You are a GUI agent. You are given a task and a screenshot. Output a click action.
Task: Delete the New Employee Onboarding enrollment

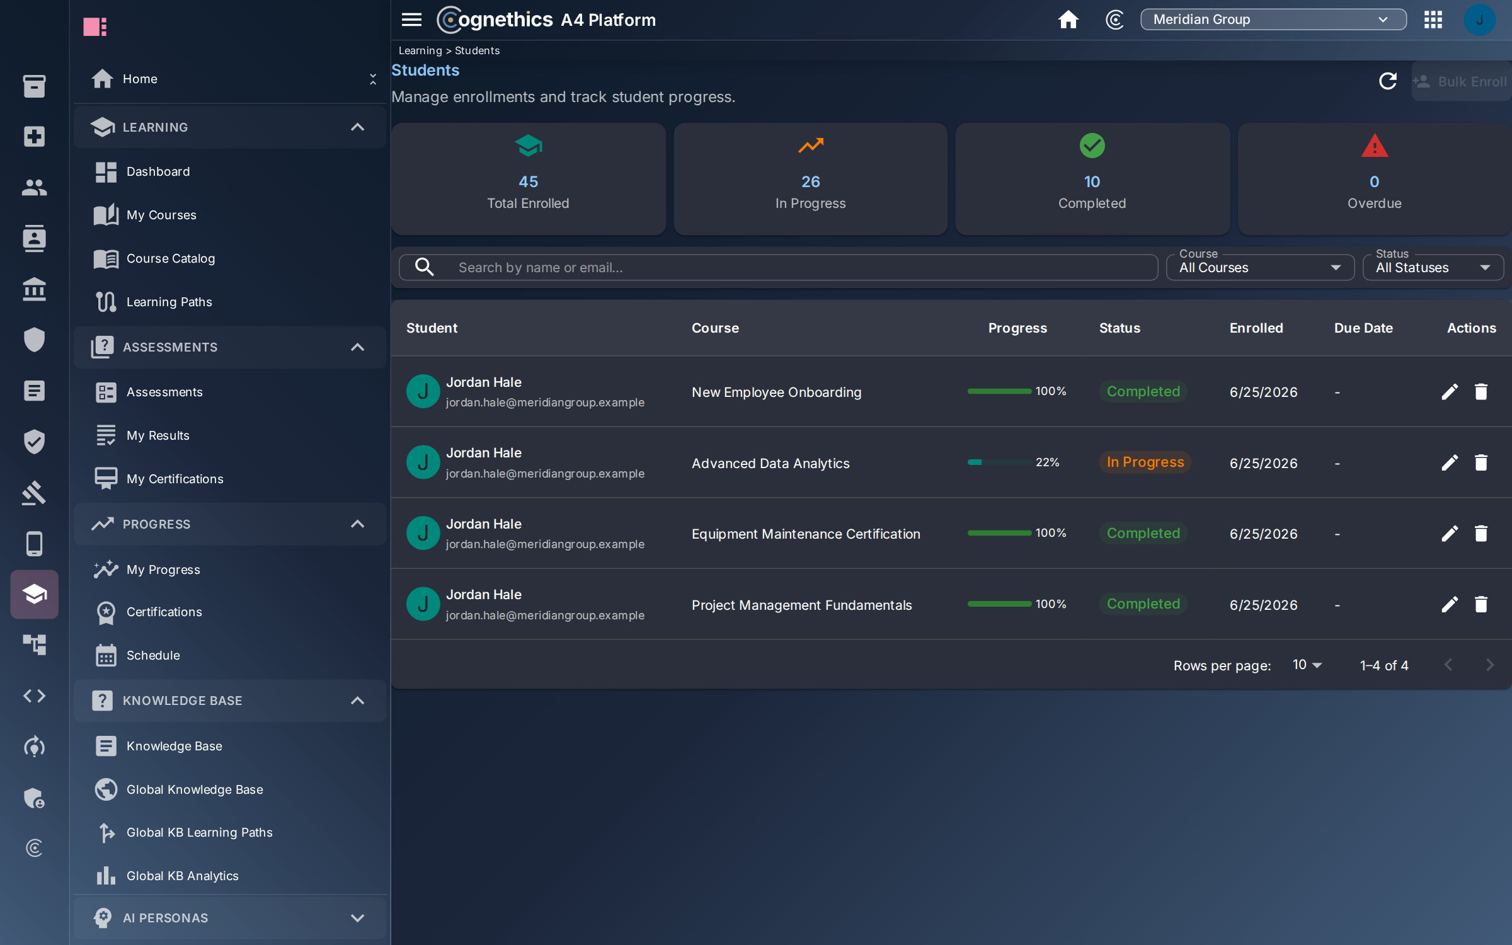point(1480,392)
